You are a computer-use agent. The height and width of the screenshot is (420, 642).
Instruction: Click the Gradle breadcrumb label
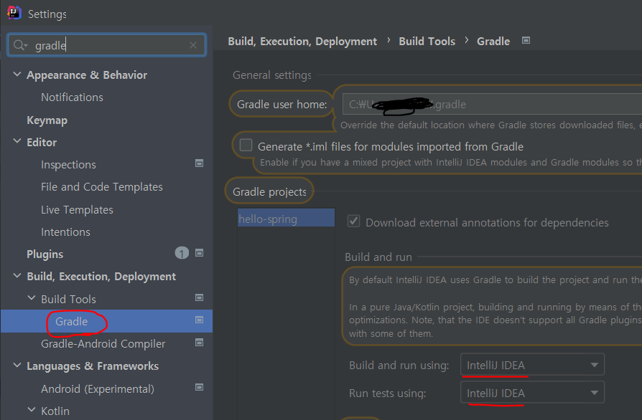tap(493, 42)
